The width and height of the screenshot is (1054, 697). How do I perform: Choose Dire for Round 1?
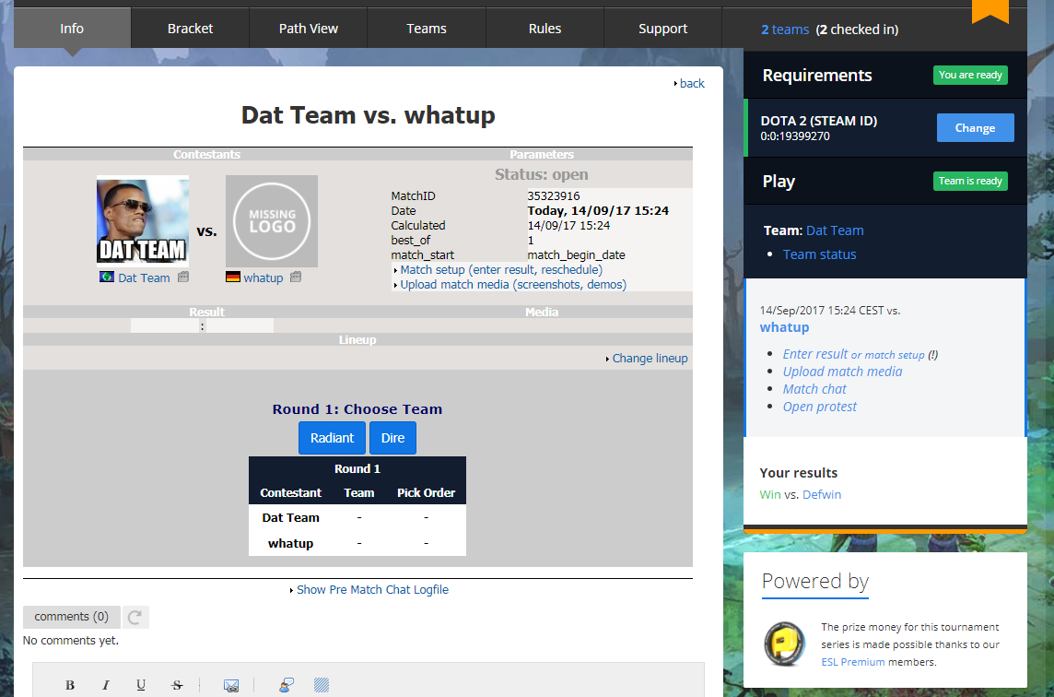[392, 438]
